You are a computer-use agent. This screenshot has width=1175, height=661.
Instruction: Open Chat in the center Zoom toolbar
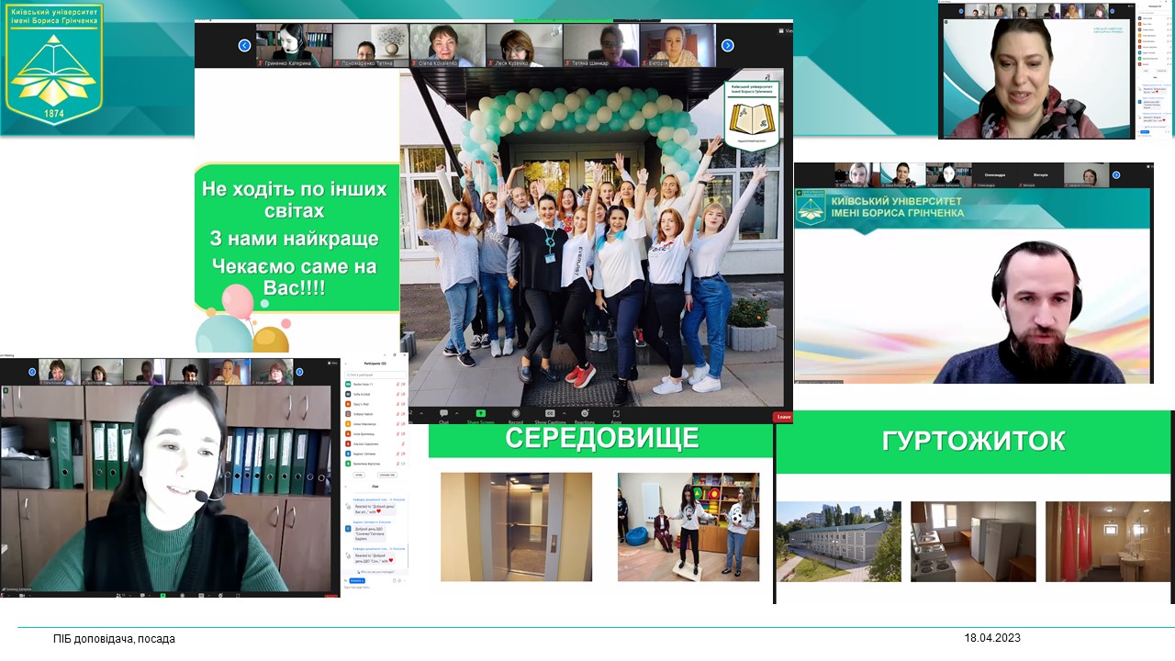tap(443, 415)
